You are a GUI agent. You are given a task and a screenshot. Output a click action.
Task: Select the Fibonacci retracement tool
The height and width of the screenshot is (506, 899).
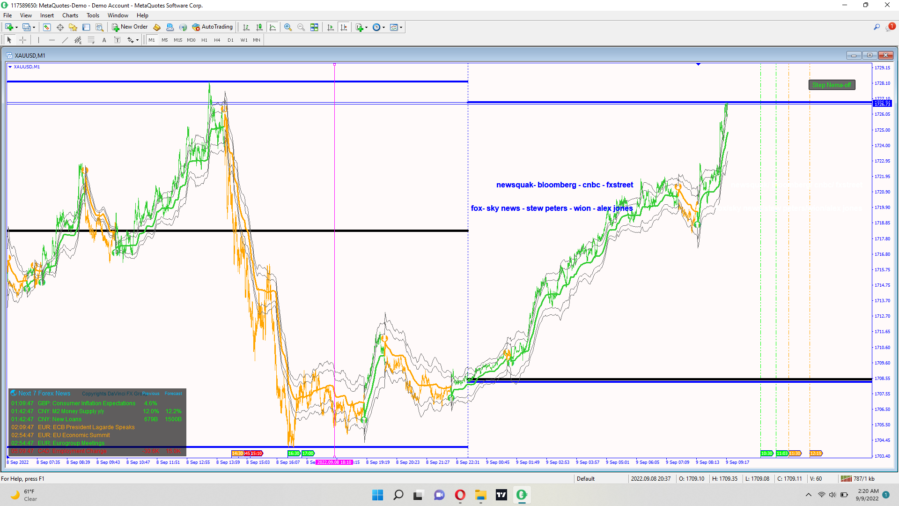91,40
